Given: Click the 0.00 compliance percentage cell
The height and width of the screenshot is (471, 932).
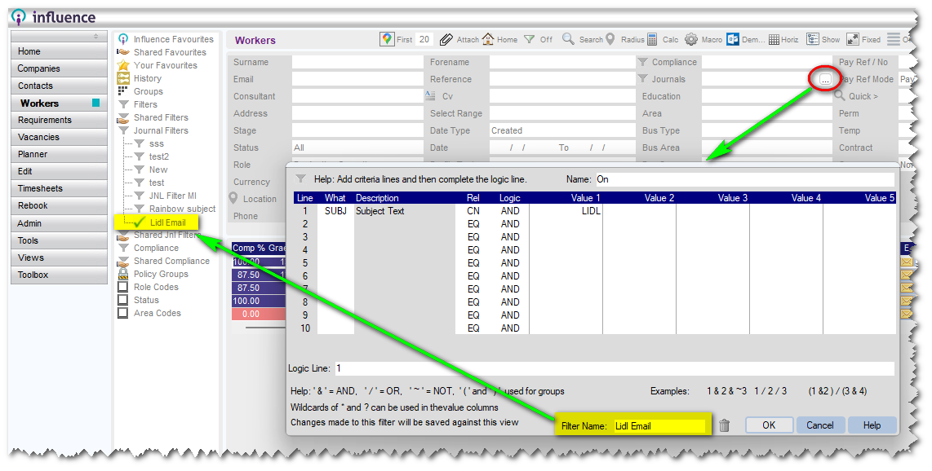Looking at the screenshot, I should pyautogui.click(x=258, y=314).
